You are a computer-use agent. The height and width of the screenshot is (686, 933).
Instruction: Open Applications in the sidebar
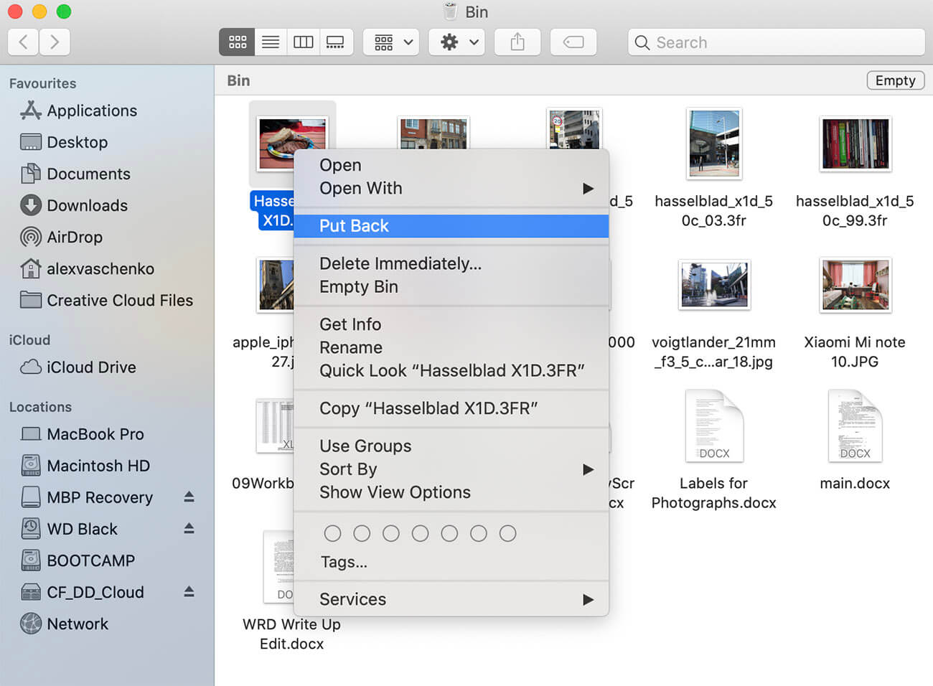pyautogui.click(x=92, y=111)
